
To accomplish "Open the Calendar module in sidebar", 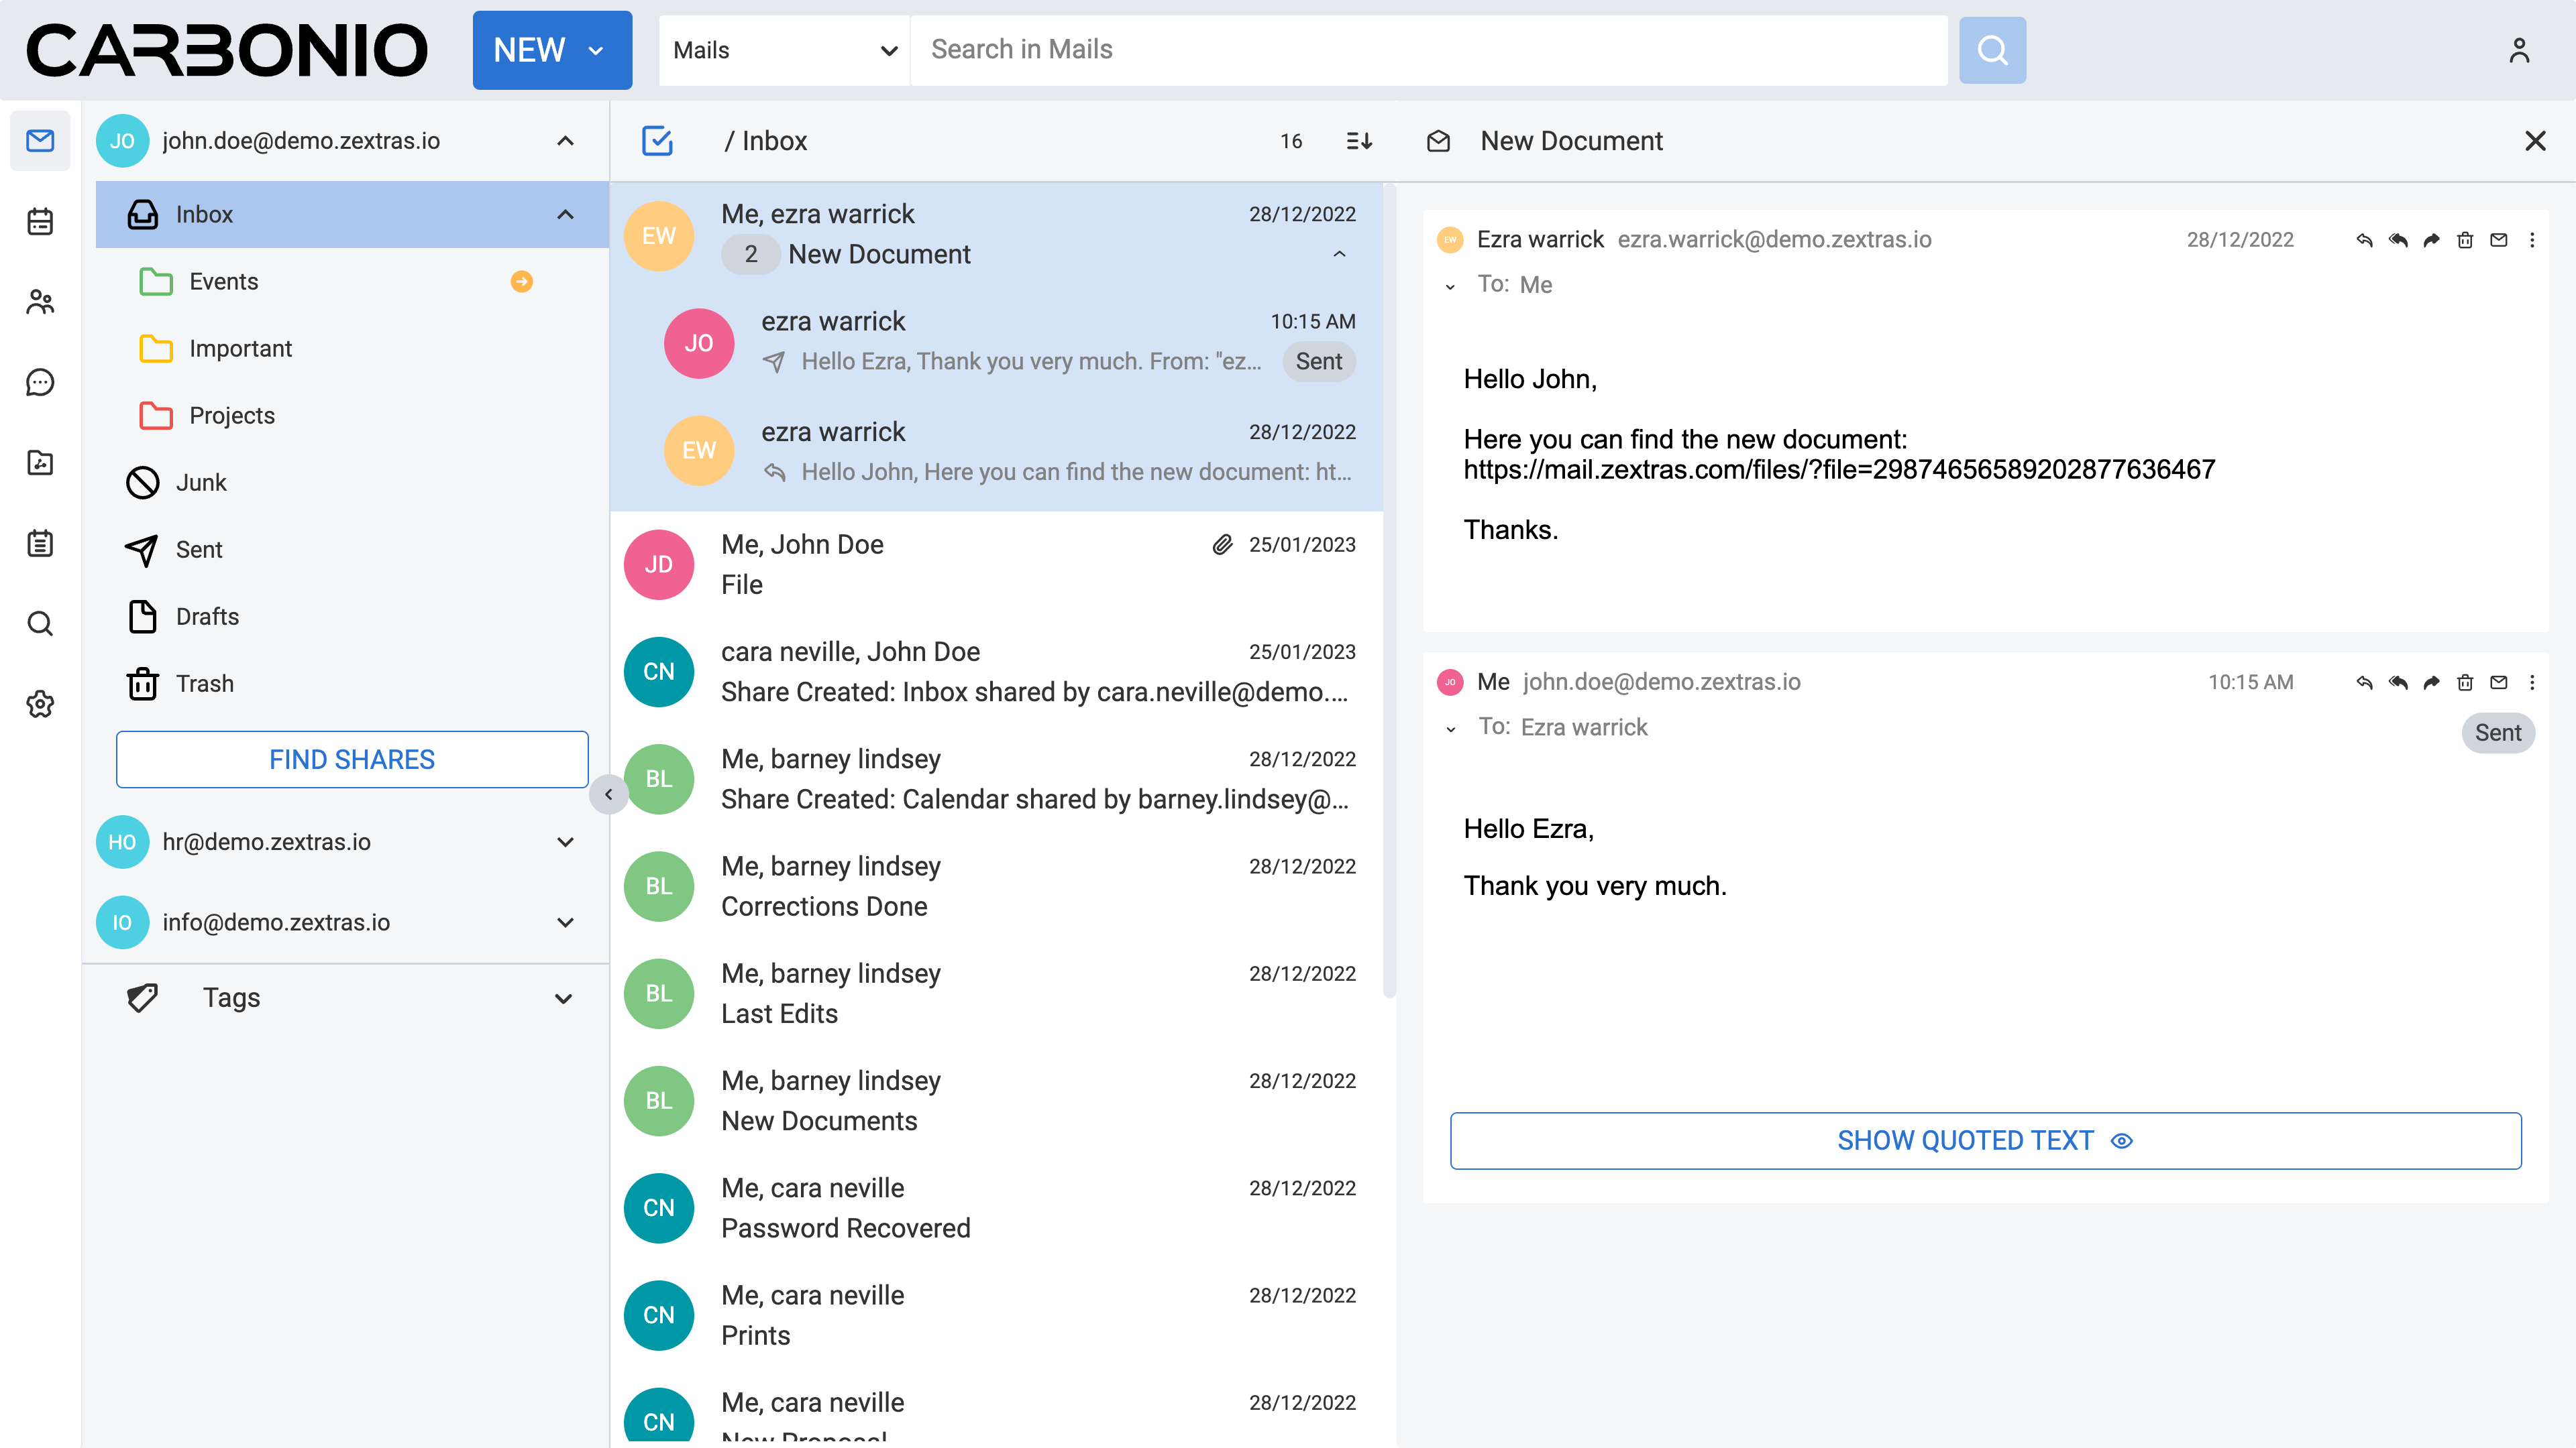I will click(40, 221).
